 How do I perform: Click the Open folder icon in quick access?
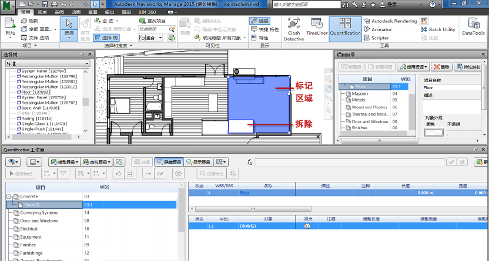(x=31, y=4)
